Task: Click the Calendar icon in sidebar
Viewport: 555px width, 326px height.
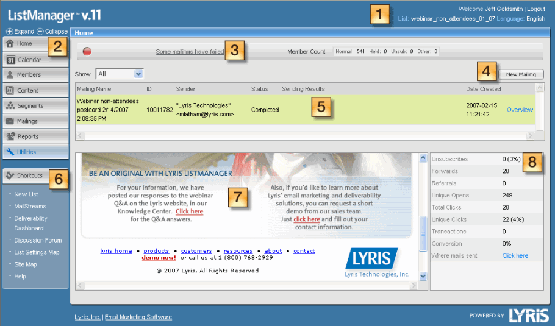Action: pyautogui.click(x=10, y=60)
